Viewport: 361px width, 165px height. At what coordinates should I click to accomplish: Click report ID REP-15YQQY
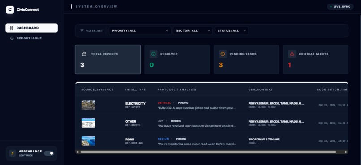pyautogui.click(x=133, y=107)
